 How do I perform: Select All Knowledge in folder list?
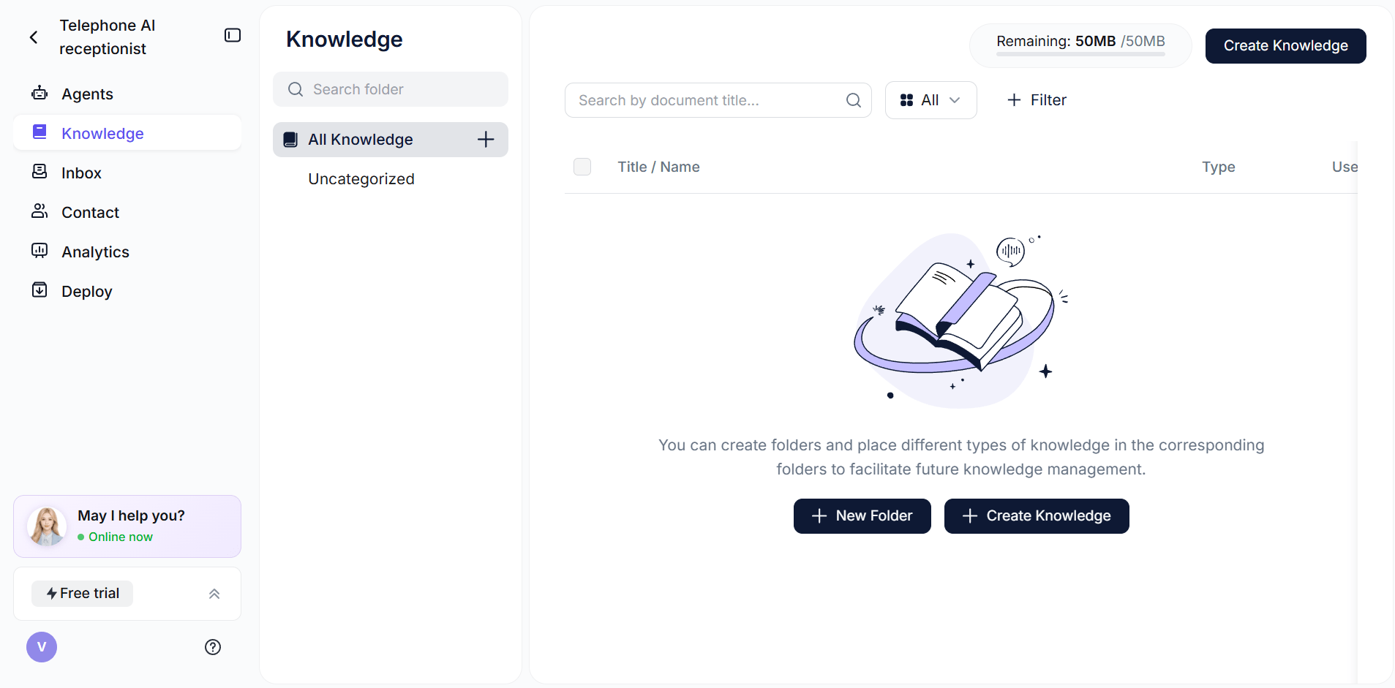[361, 139]
